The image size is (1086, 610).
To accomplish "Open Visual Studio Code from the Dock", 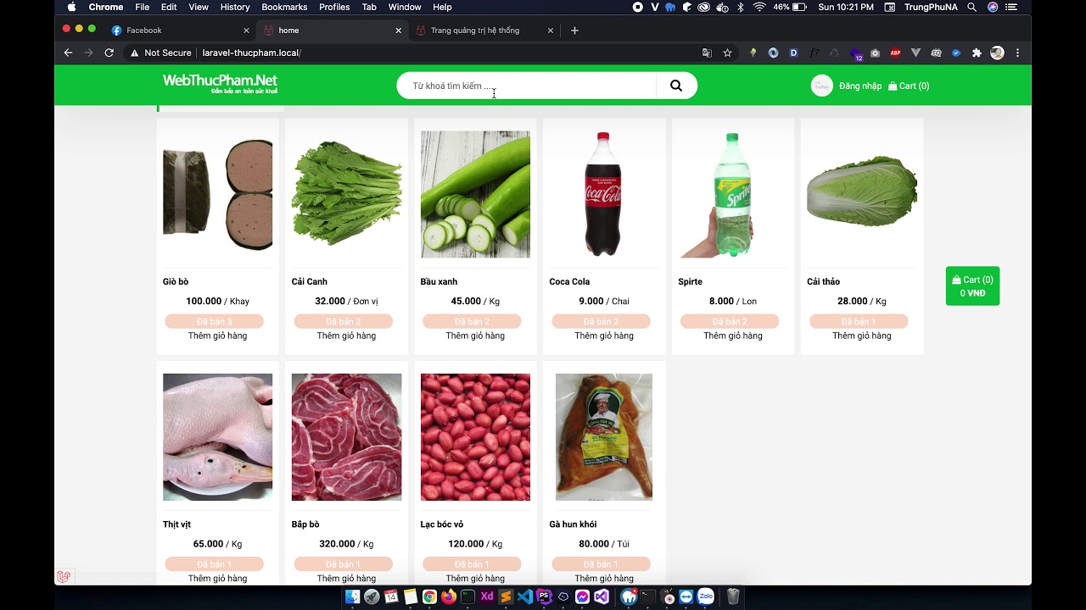I will coord(525,596).
